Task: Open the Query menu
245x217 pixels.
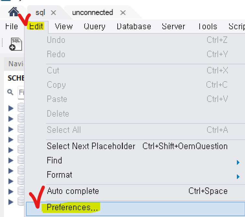Action: point(94,27)
